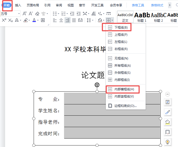Click the sort A-to-Z icon

click(94, 14)
